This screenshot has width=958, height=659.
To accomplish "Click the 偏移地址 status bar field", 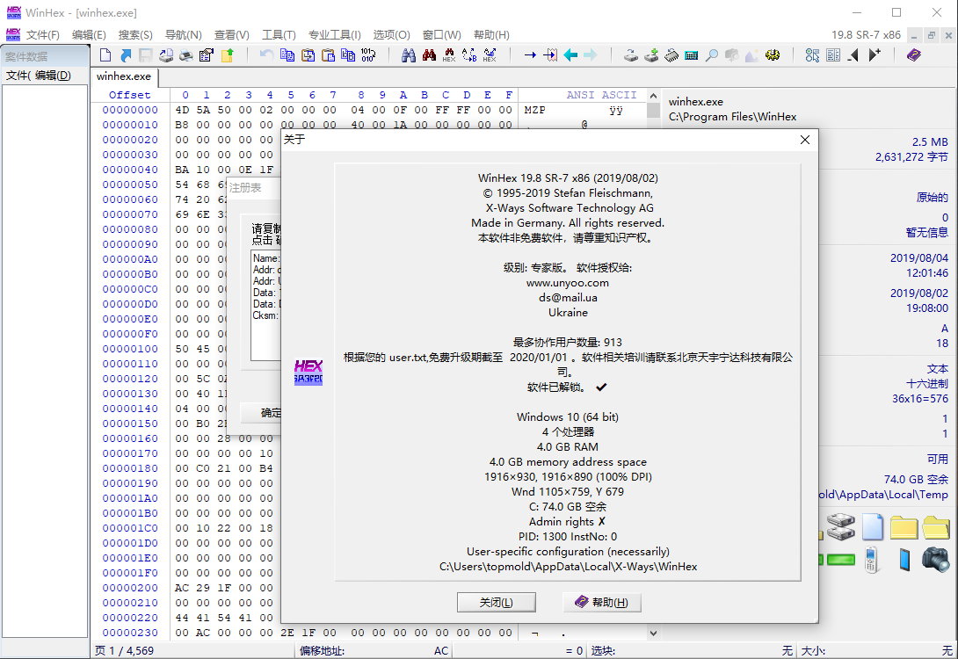I will pyautogui.click(x=374, y=650).
